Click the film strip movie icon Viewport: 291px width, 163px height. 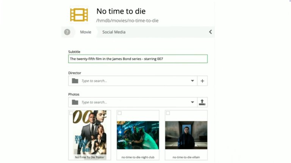coord(79,15)
